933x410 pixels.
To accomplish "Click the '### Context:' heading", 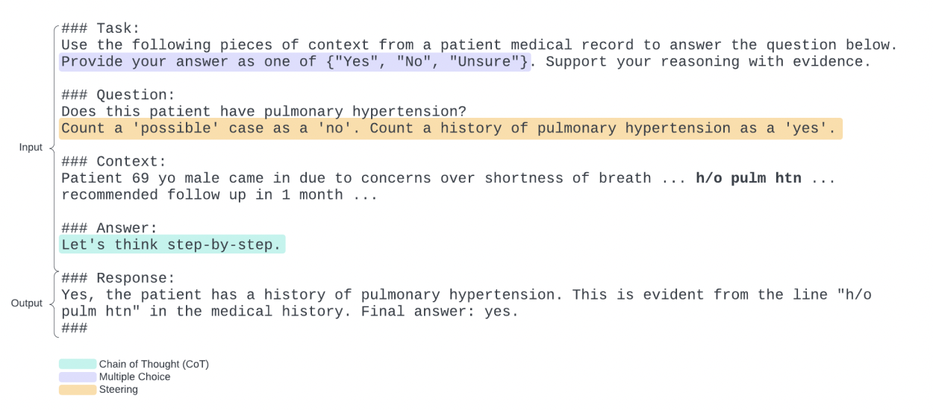I will click(113, 162).
